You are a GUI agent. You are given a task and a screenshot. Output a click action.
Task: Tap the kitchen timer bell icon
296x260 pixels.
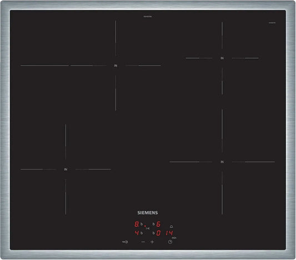click(x=171, y=226)
